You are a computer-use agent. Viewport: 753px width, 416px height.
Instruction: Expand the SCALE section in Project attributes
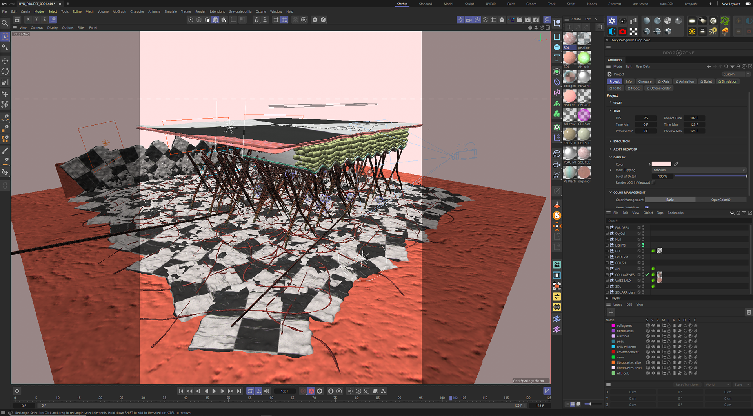611,103
